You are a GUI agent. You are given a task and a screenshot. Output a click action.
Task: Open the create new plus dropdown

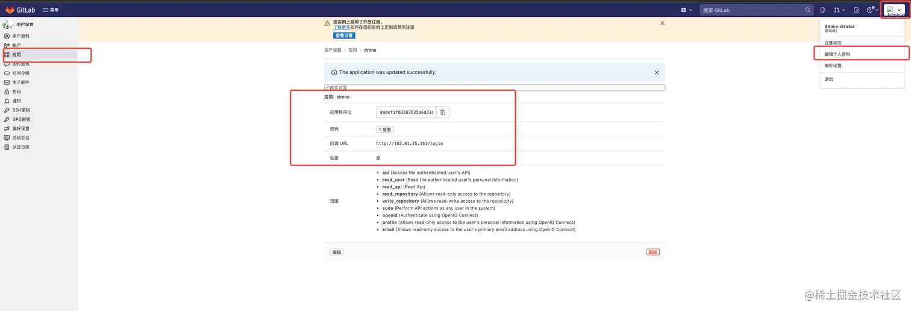pyautogui.click(x=686, y=10)
